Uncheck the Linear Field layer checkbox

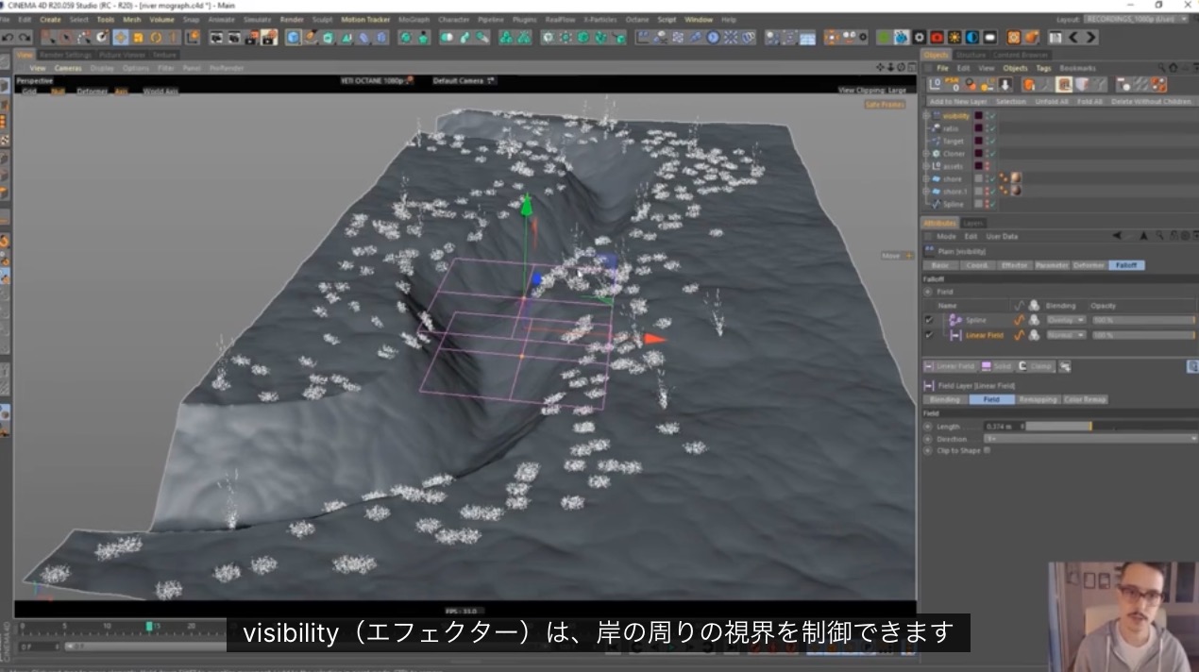tap(929, 335)
